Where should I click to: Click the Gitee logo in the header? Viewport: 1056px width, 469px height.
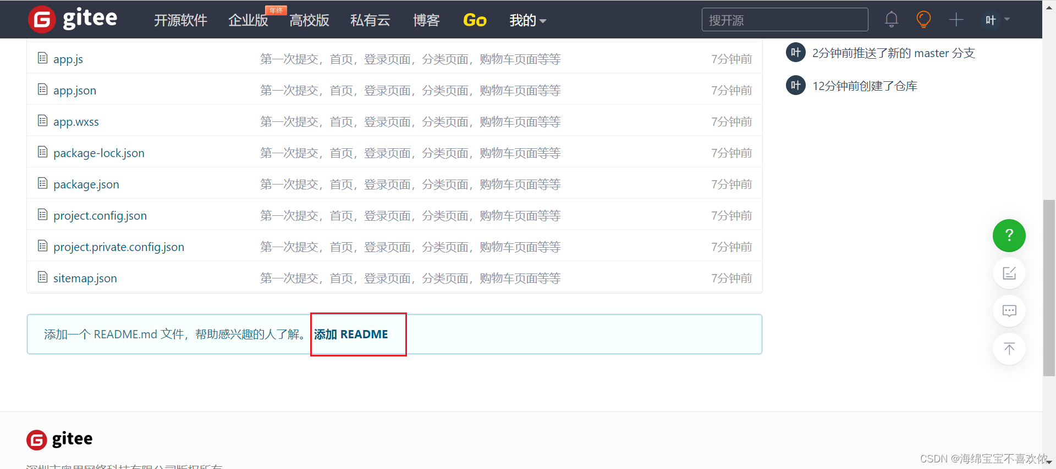point(73,19)
